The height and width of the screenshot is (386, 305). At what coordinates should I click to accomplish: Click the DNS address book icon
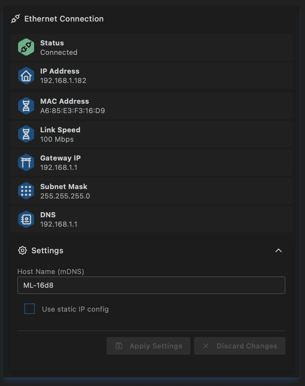[26, 219]
